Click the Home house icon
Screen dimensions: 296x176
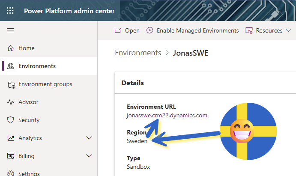pos(11,48)
